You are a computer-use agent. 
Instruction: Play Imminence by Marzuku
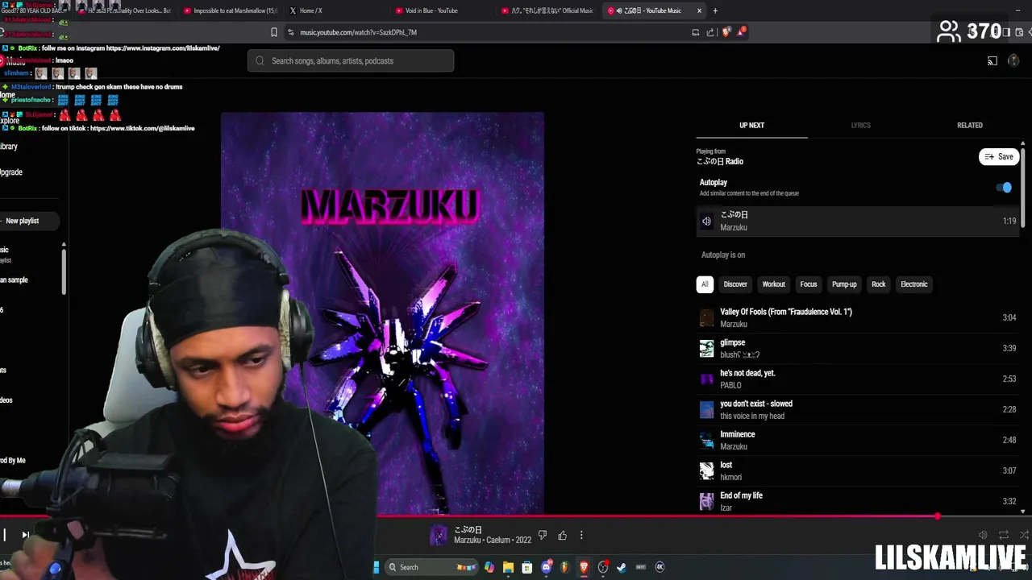point(858,440)
